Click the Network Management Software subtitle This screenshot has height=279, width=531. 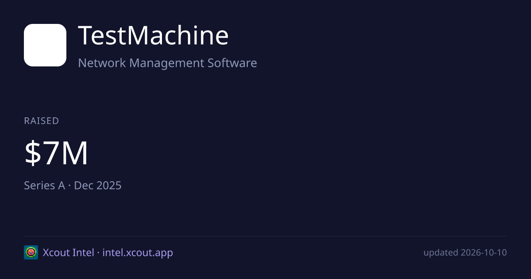click(167, 63)
